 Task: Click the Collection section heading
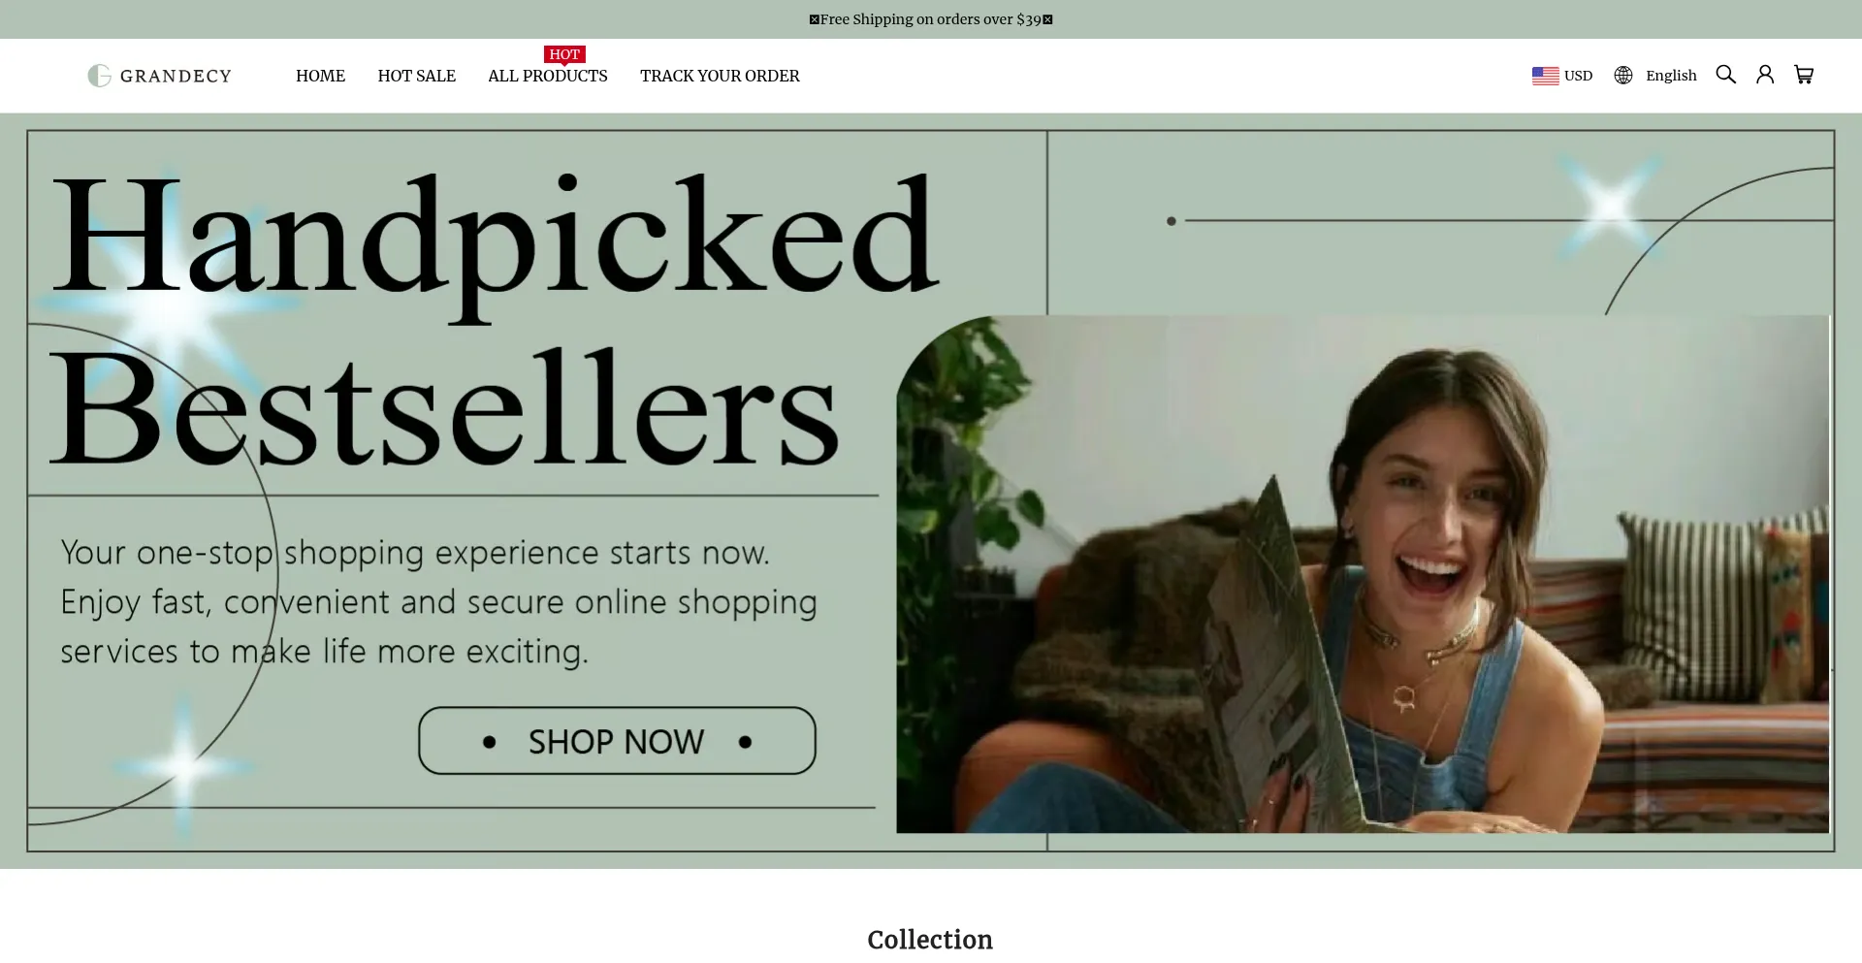point(930,940)
